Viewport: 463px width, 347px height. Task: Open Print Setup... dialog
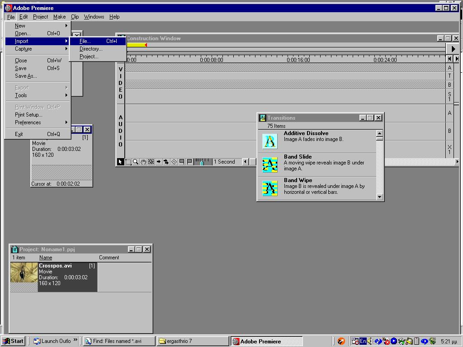point(38,115)
